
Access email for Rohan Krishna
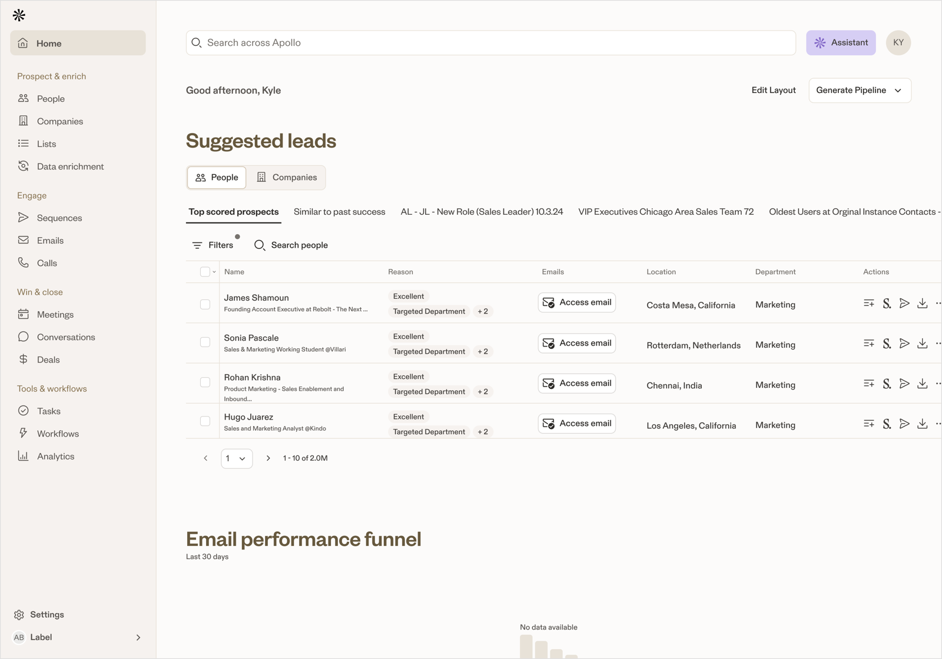pos(577,383)
